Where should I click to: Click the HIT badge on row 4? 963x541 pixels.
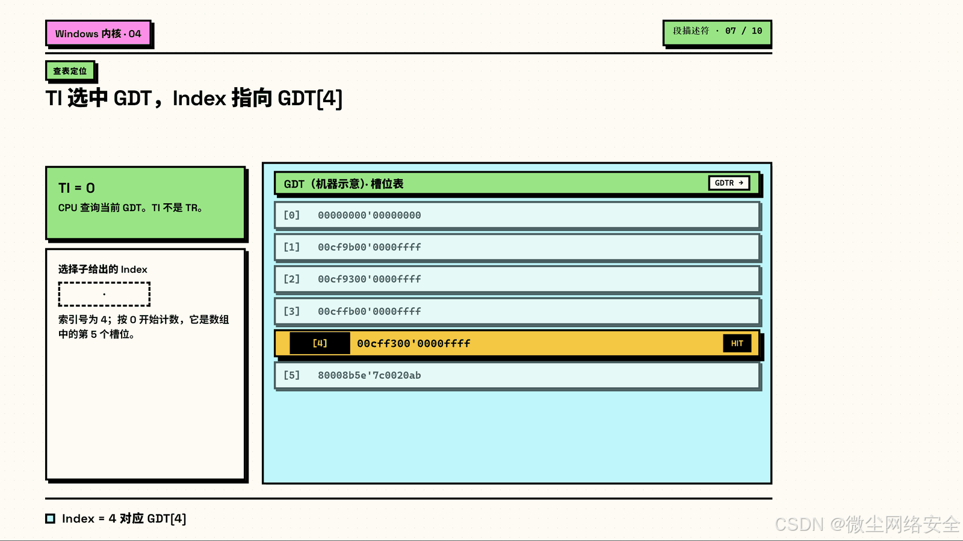coord(737,343)
